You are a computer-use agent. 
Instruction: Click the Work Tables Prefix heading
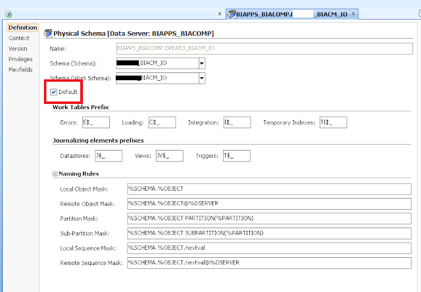(80, 107)
